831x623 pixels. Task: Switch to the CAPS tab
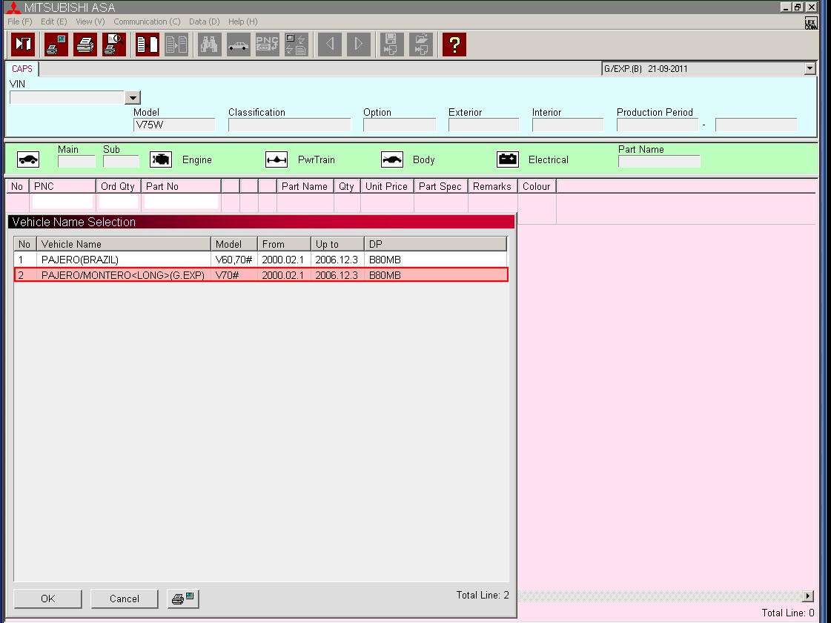click(x=22, y=69)
